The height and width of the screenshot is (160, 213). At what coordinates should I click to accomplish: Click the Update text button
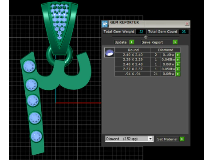click(x=121, y=42)
